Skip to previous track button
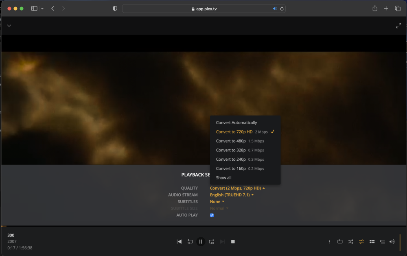407x256 pixels. coord(179,241)
